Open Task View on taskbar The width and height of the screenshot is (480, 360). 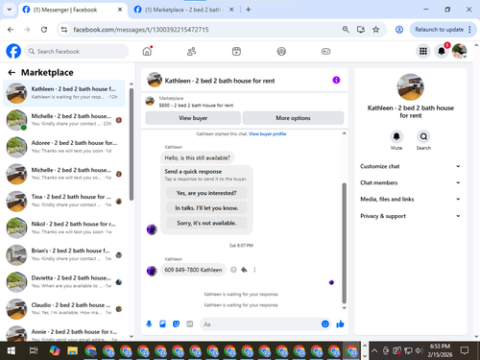(34, 350)
